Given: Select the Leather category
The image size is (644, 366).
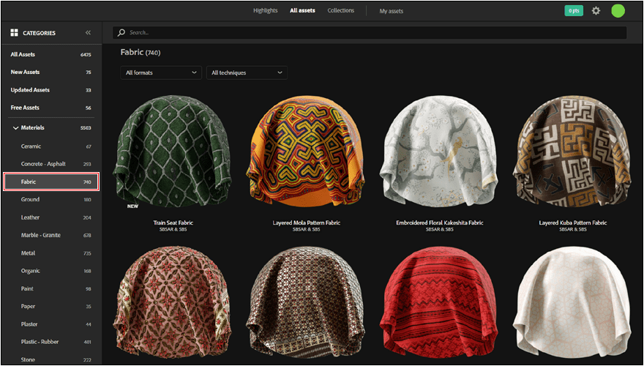Looking at the screenshot, I should coord(51,217).
